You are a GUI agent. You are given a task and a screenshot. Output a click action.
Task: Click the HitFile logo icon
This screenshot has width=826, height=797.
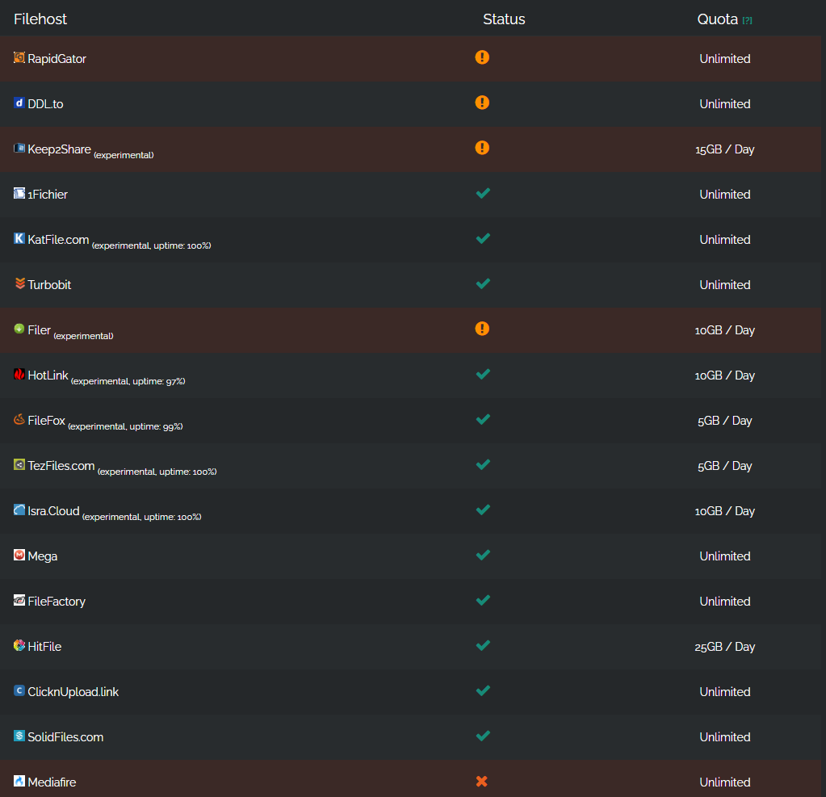(19, 645)
